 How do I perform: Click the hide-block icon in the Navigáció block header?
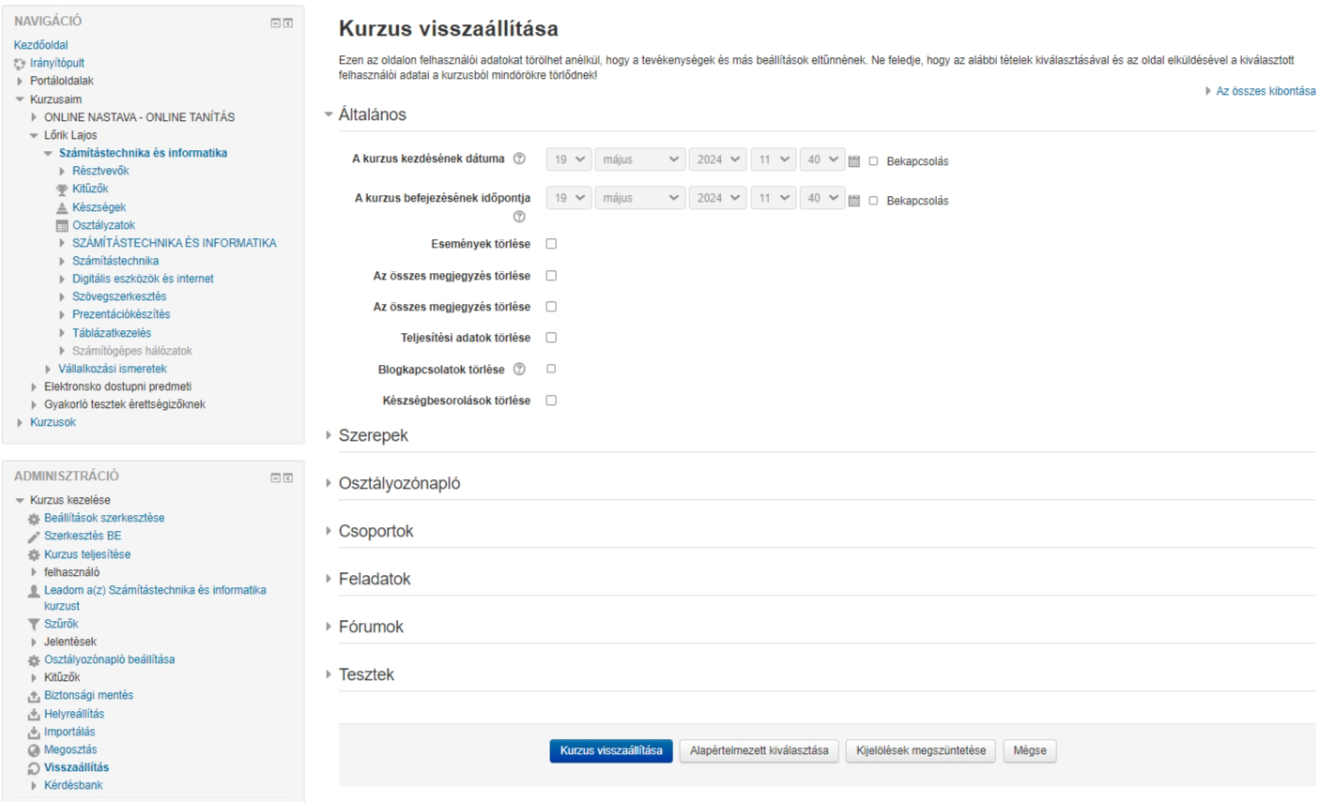click(275, 23)
